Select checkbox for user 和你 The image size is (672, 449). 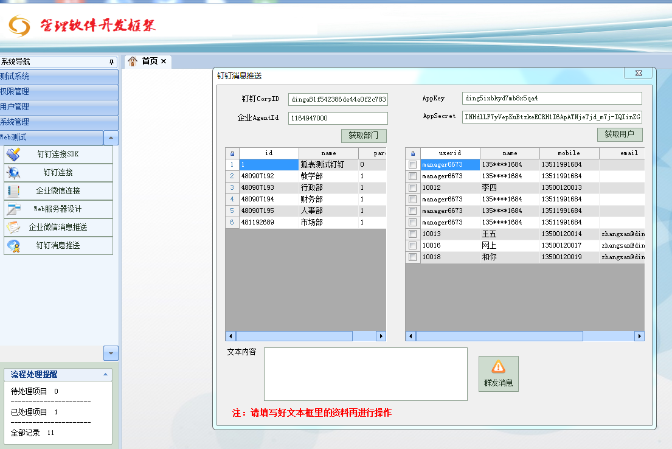[x=413, y=257]
